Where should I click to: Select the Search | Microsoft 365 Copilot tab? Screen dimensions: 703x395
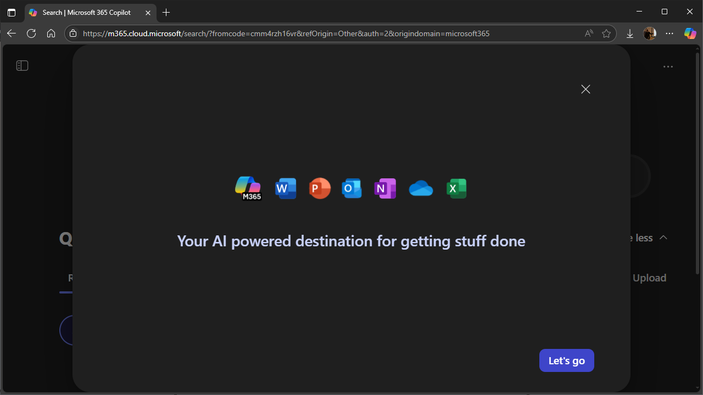86,12
